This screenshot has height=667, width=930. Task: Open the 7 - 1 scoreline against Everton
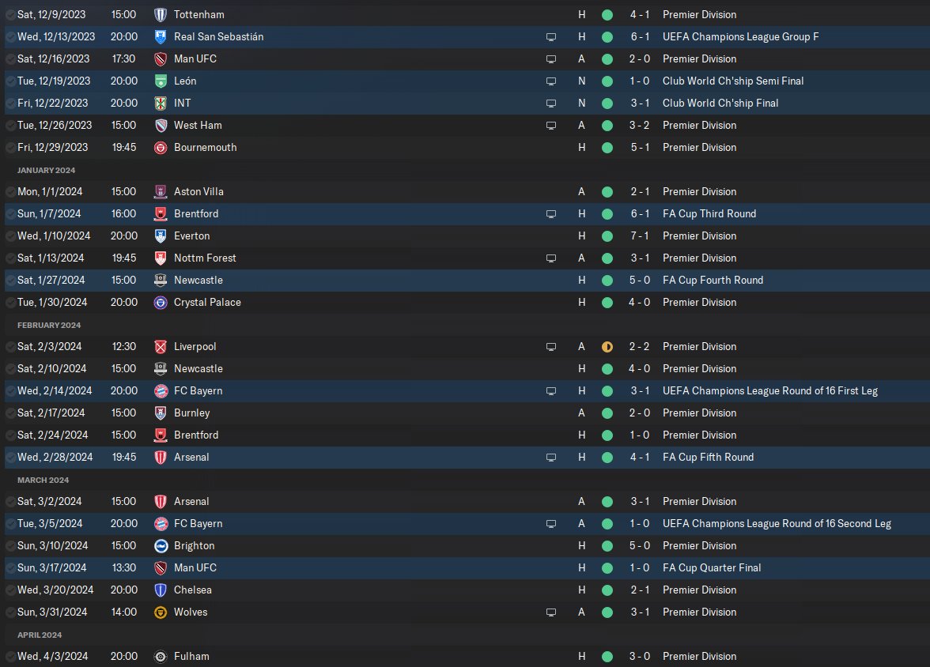[639, 236]
